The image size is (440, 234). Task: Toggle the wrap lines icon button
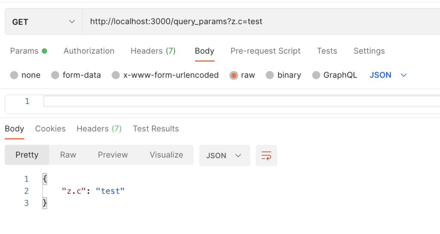pyautogui.click(x=266, y=155)
